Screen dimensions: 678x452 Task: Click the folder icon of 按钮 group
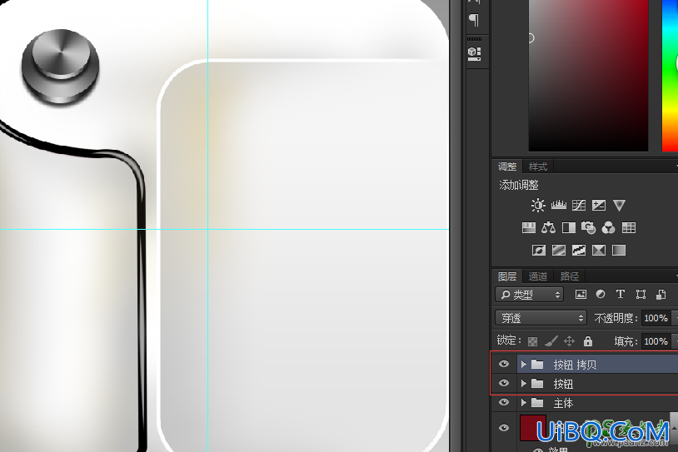(x=537, y=383)
